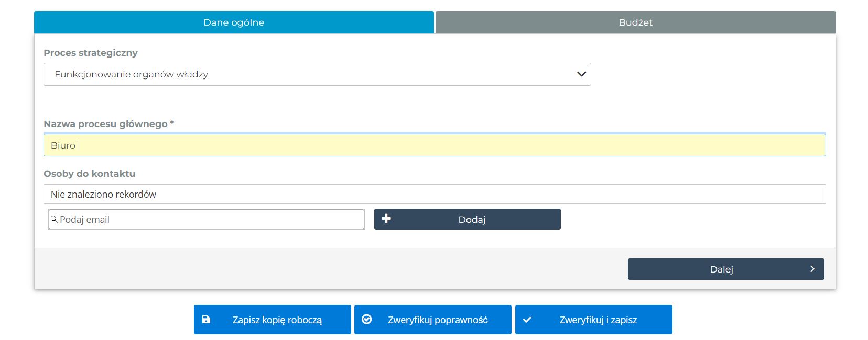Viewport: 868px width, 340px height.
Task: Click the 'Proces strategiczny' field label
Action: pos(91,53)
